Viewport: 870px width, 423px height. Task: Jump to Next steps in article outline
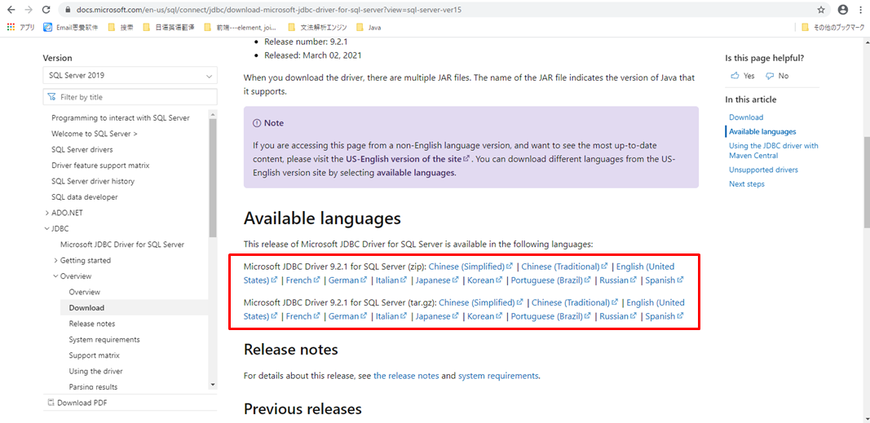[x=747, y=184]
